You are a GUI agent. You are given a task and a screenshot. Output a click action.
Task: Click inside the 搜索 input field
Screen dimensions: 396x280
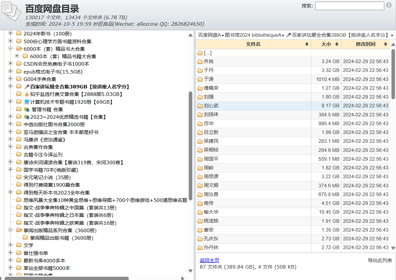click(x=349, y=6)
